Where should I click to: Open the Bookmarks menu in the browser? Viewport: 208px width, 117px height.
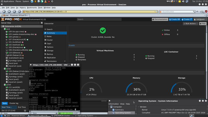pyautogui.click(x=32, y=8)
